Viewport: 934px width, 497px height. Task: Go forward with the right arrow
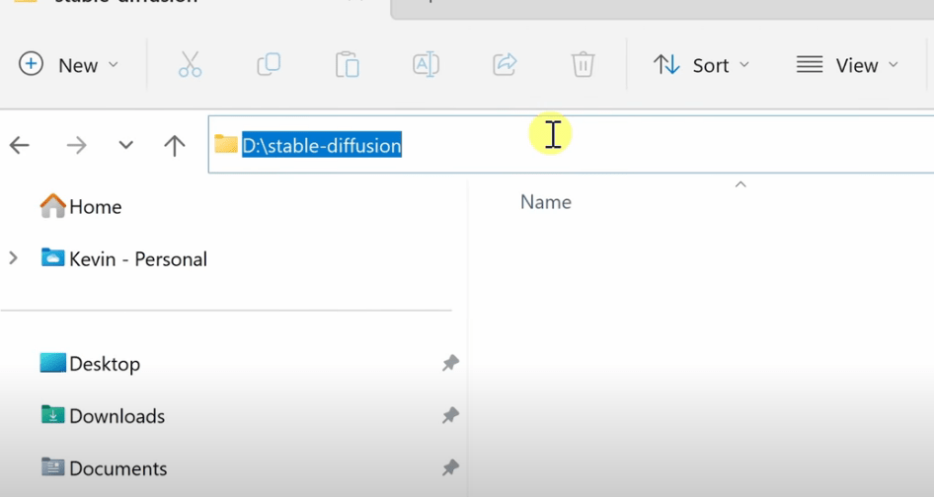pos(76,146)
